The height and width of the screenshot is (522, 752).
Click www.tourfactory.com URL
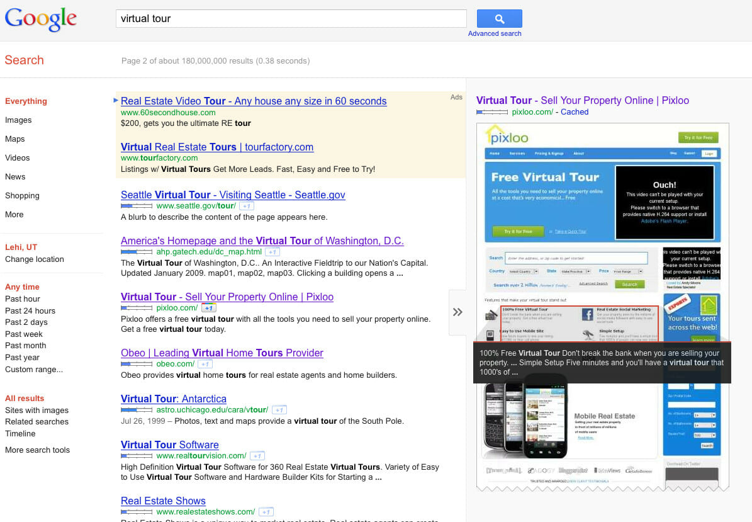(x=159, y=158)
